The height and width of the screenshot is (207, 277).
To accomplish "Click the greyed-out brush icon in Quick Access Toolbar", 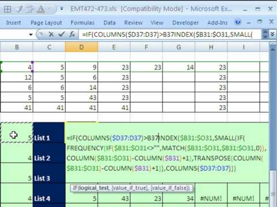I will [x=19, y=9].
